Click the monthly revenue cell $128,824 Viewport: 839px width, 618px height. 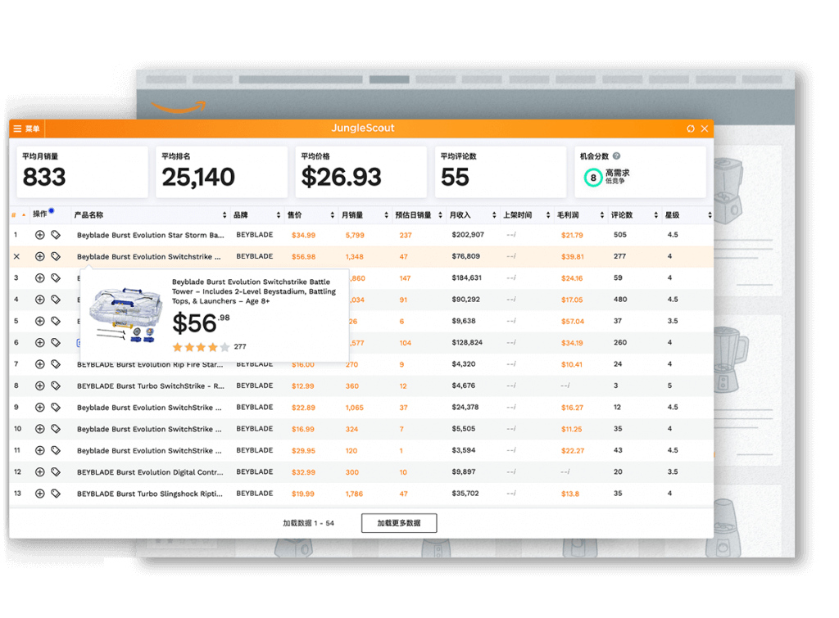coord(467,343)
